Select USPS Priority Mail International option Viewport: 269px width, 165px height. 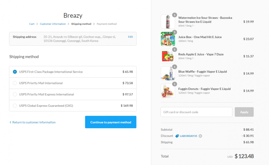pos(15,83)
